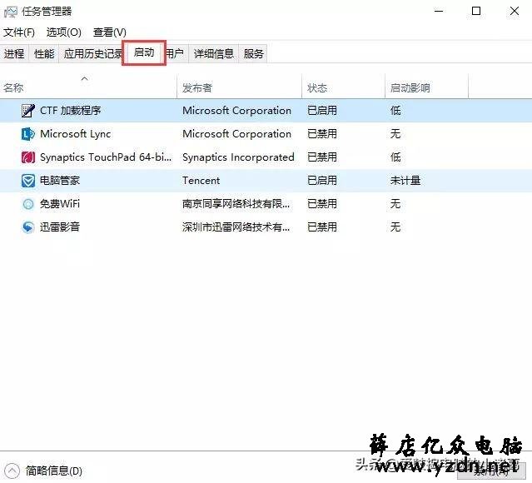The image size is (532, 483).
Task: Switch to the 服务 tab
Action: tap(253, 53)
